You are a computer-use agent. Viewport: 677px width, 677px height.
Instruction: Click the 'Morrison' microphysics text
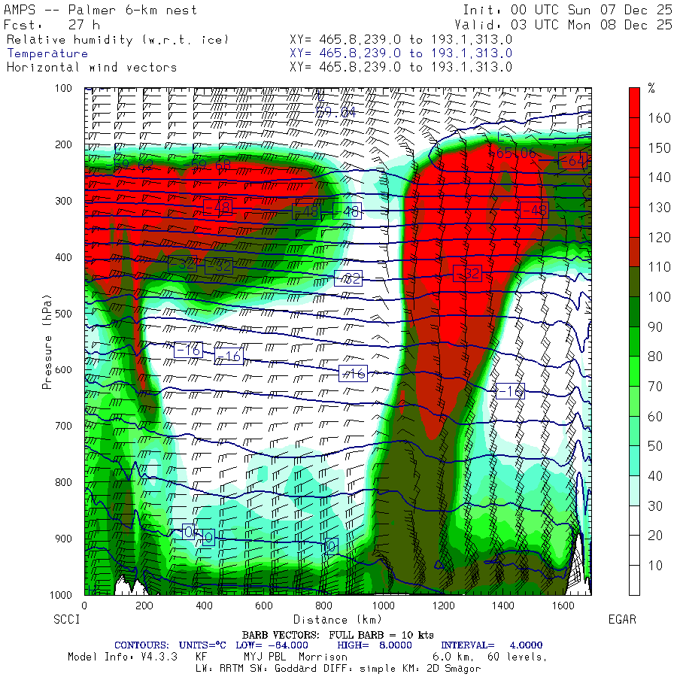323,657
